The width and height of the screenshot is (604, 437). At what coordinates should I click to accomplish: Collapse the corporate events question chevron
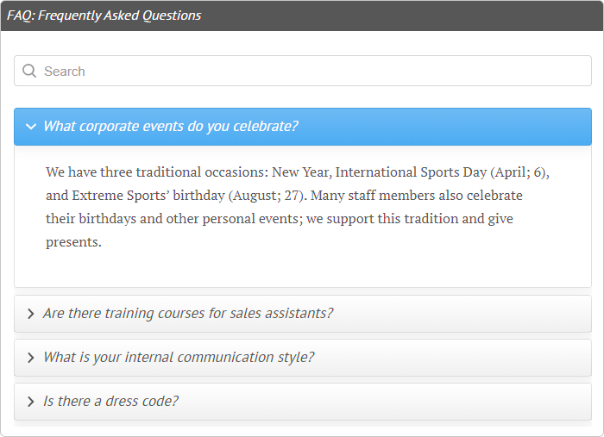pos(31,127)
